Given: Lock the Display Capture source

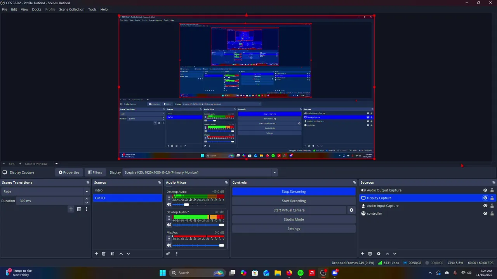Looking at the screenshot, I should pyautogui.click(x=492, y=198).
